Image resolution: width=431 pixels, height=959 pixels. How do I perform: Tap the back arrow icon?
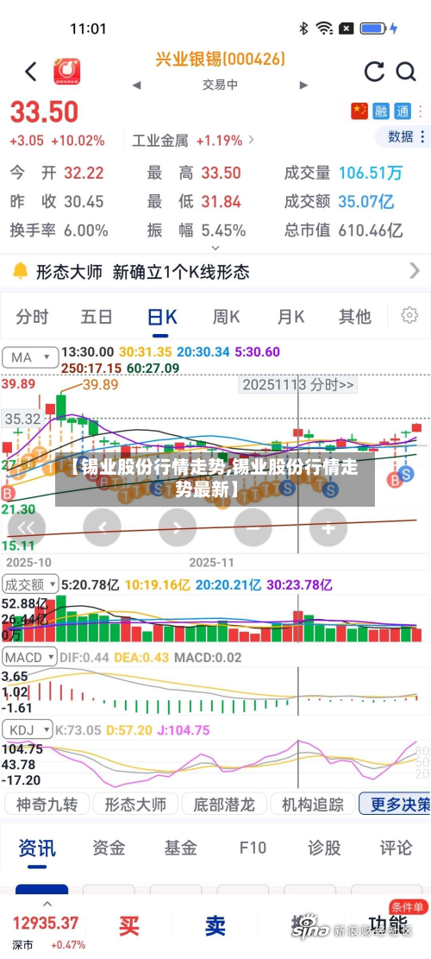(x=30, y=72)
